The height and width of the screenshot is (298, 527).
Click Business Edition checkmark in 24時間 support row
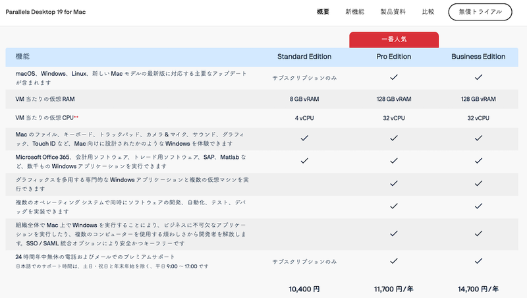pyautogui.click(x=478, y=261)
